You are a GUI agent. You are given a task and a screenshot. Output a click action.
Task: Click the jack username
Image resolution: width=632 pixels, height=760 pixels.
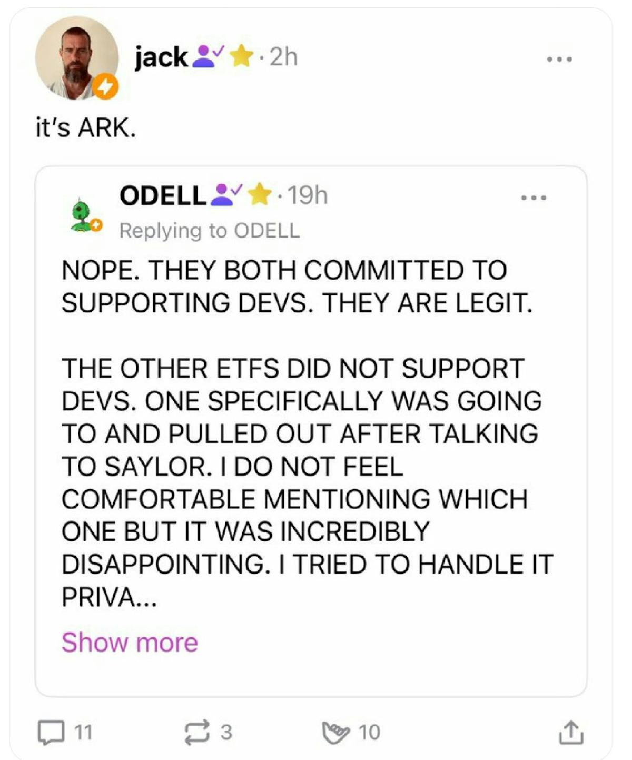tap(161, 57)
